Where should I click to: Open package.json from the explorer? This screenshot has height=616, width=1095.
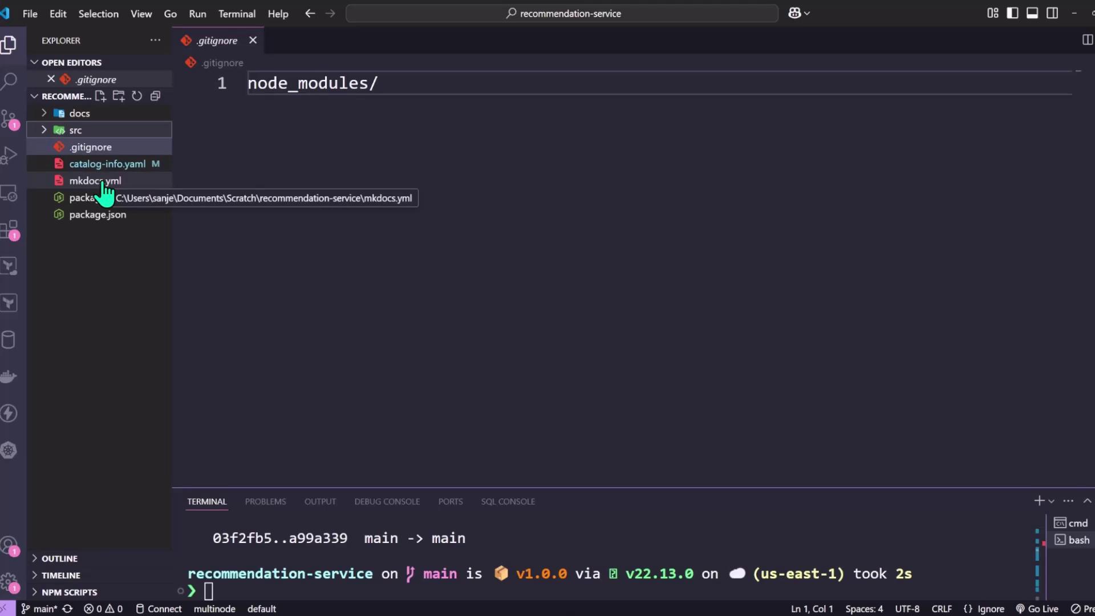99,214
